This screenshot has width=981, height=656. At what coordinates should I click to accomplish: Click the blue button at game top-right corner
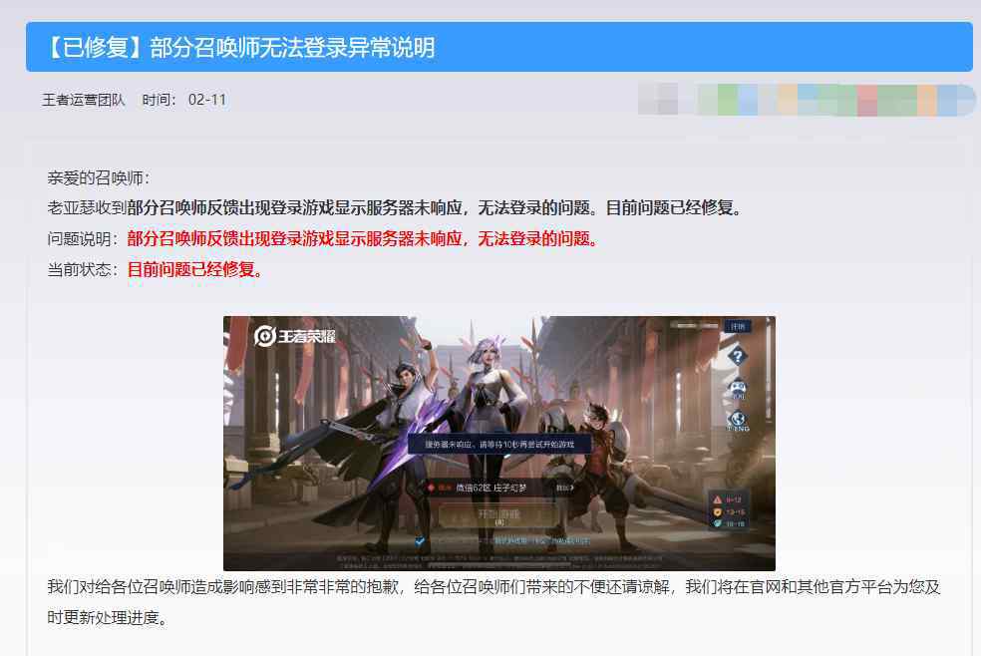(738, 326)
